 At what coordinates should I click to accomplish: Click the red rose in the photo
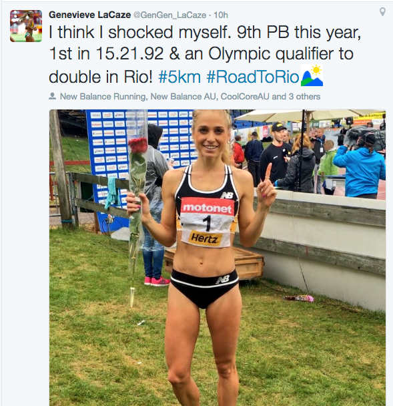[x=138, y=146]
